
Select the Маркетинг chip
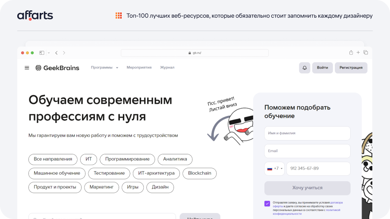coord(101,187)
